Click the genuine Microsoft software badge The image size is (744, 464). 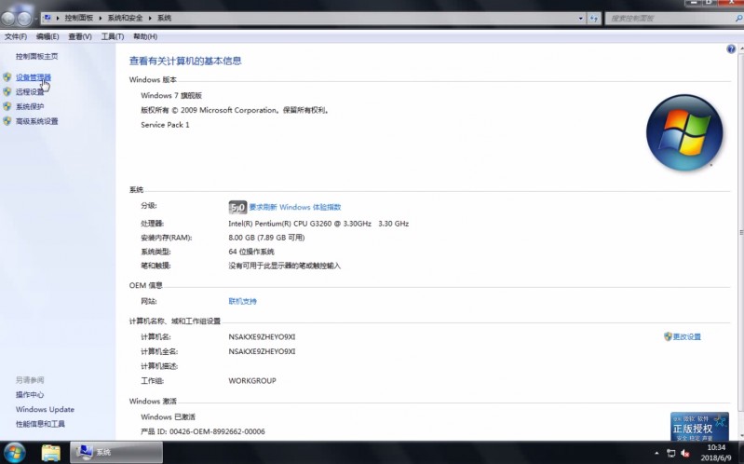[x=699, y=426]
